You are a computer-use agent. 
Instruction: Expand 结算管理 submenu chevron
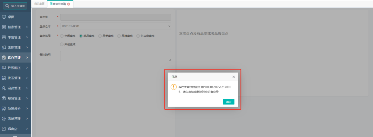click(x=27, y=98)
